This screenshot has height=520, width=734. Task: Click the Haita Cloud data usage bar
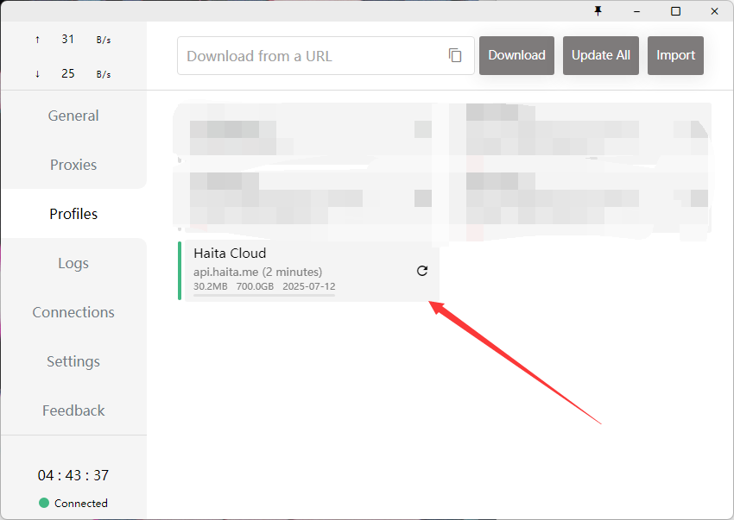coord(263,295)
